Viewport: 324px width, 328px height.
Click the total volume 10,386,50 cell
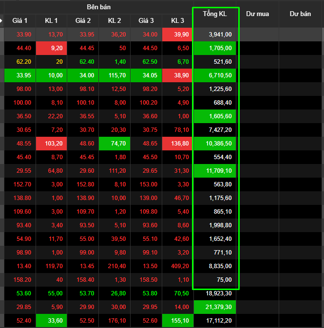point(215,144)
